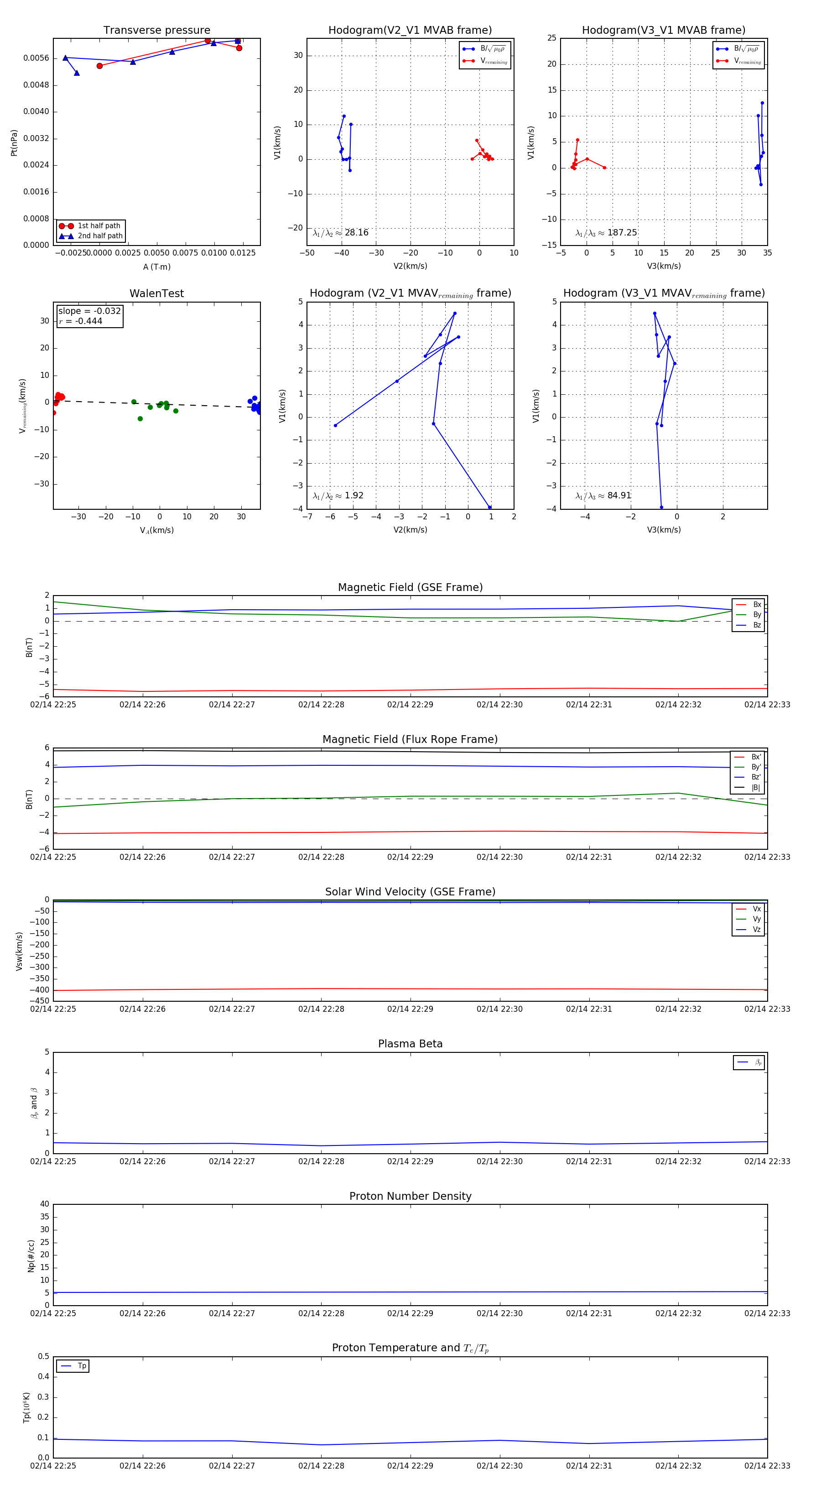Click the Vz legend entry in Solar Wind Velocity
Viewport: 821px width, 1506px height.
(748, 929)
